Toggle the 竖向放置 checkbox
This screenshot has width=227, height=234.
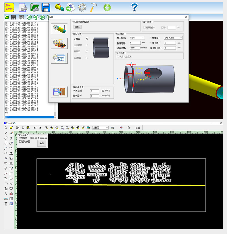click(x=20, y=141)
